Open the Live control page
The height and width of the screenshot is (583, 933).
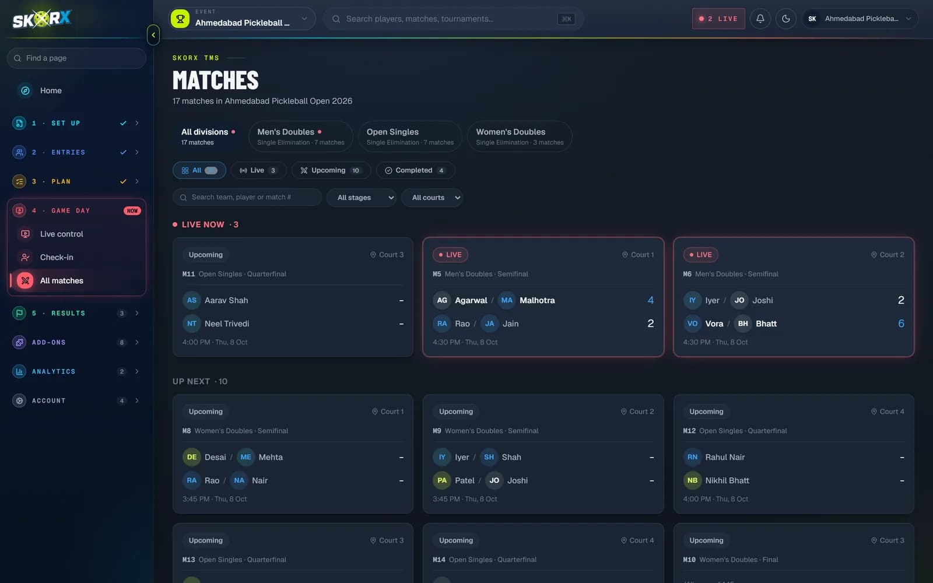78,234
